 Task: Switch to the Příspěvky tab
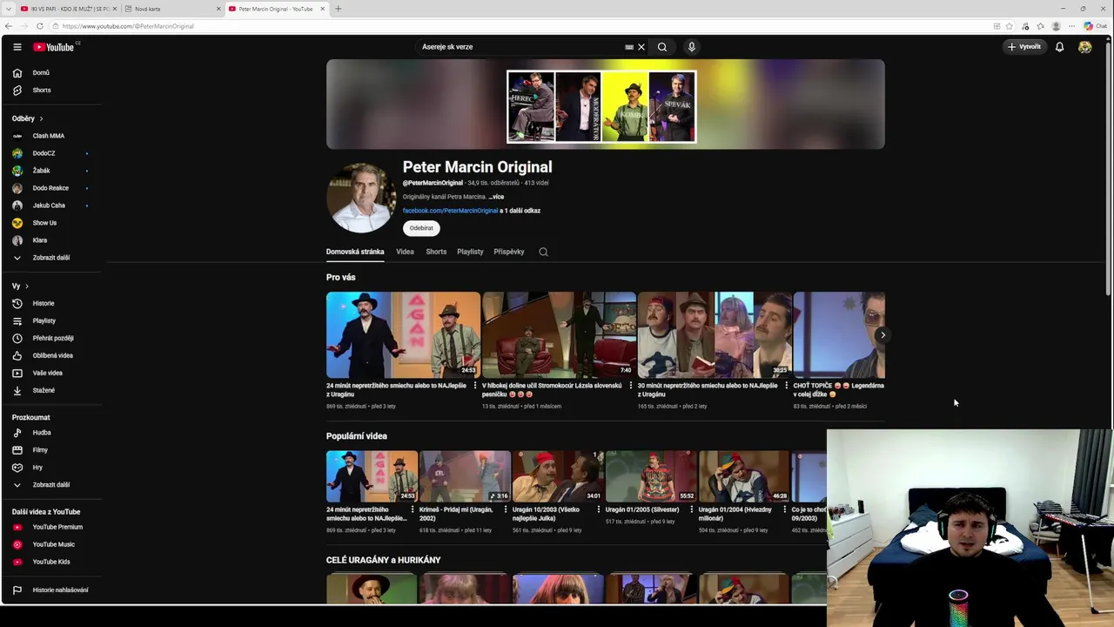coord(509,252)
